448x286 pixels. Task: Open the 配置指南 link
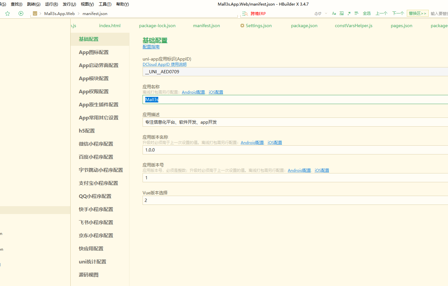pyautogui.click(x=151, y=47)
